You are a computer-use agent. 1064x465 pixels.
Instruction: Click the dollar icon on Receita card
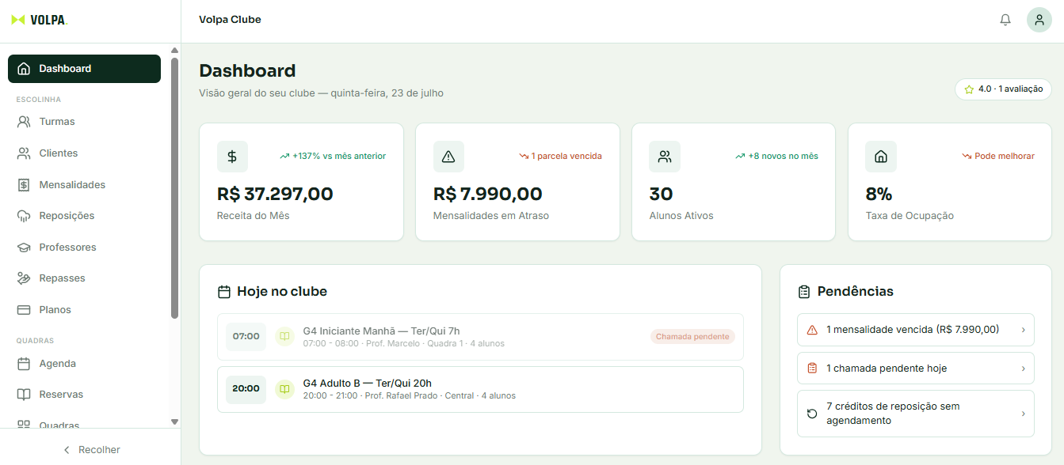pyautogui.click(x=232, y=157)
